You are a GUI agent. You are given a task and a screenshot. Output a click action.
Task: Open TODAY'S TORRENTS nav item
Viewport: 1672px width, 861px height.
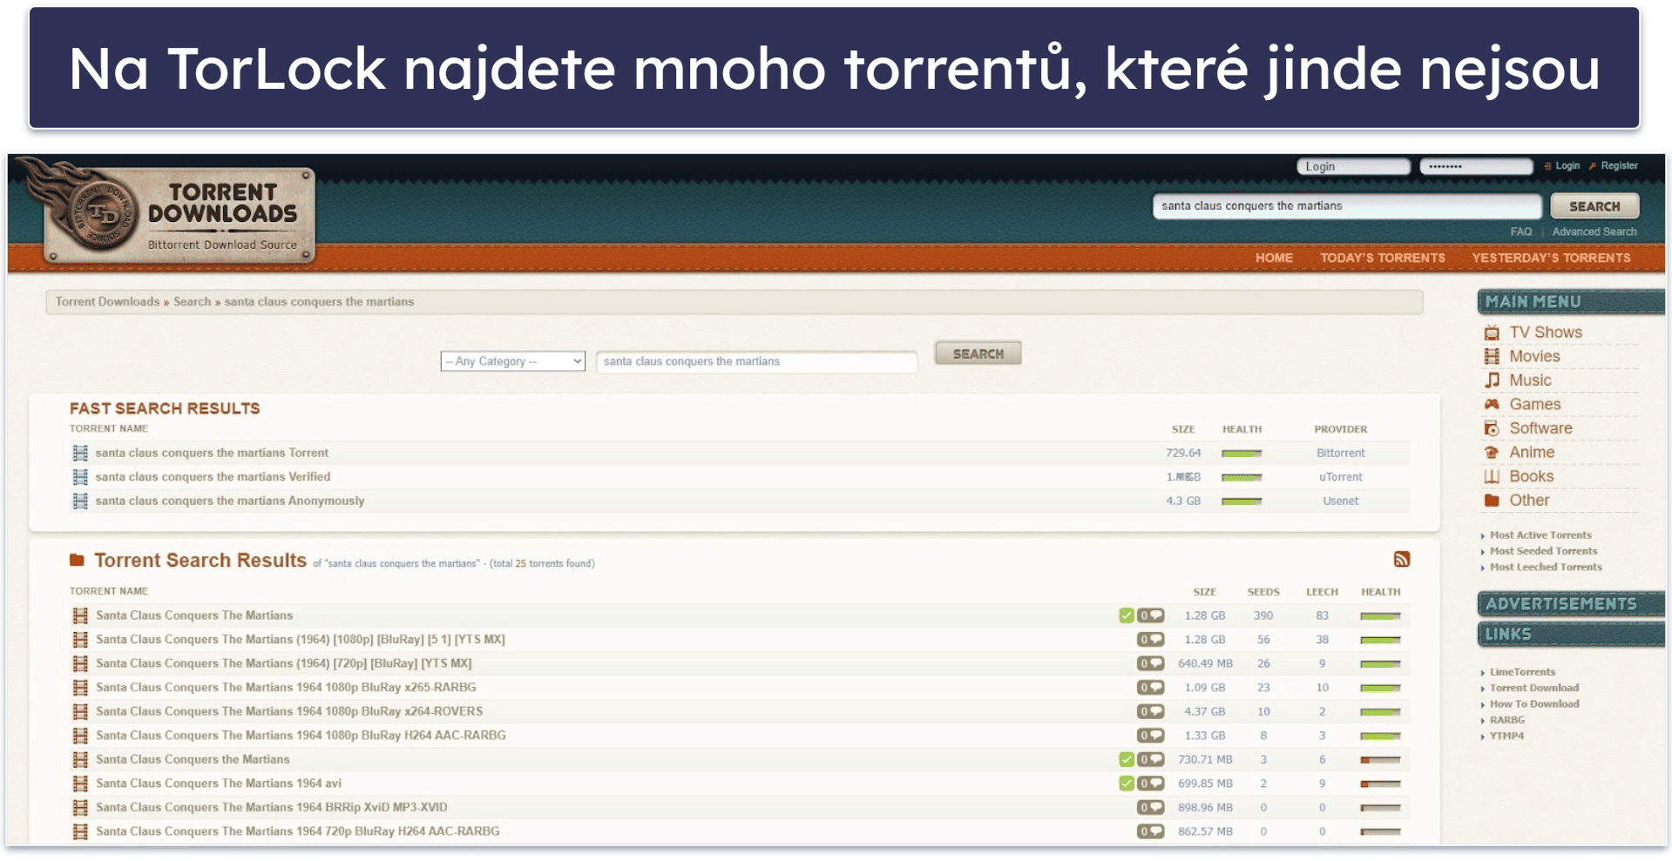(x=1382, y=258)
